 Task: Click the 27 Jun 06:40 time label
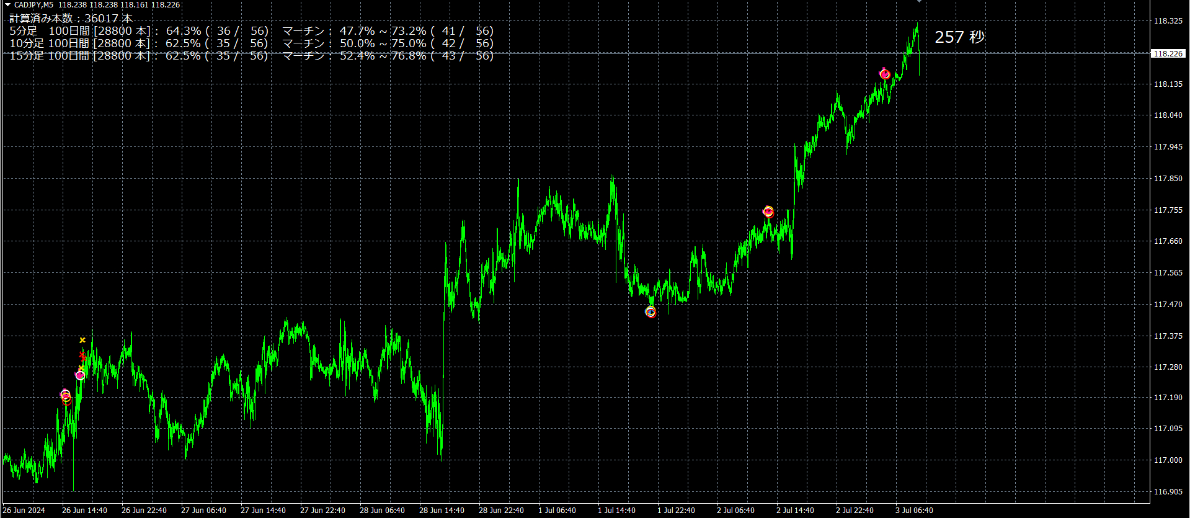[203, 511]
